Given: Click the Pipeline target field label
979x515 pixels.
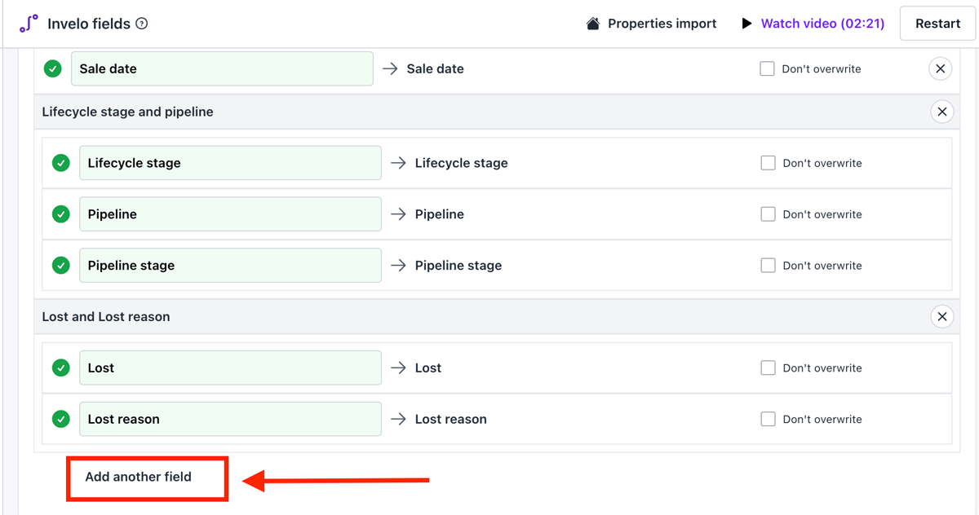Looking at the screenshot, I should tap(440, 214).
